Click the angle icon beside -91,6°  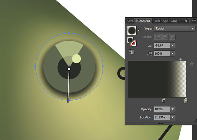pyautogui.click(x=150, y=45)
